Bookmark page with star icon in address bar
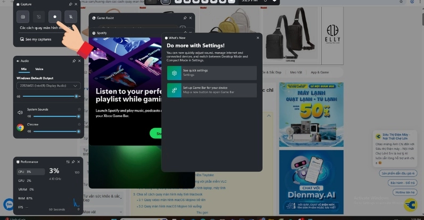 401,2
